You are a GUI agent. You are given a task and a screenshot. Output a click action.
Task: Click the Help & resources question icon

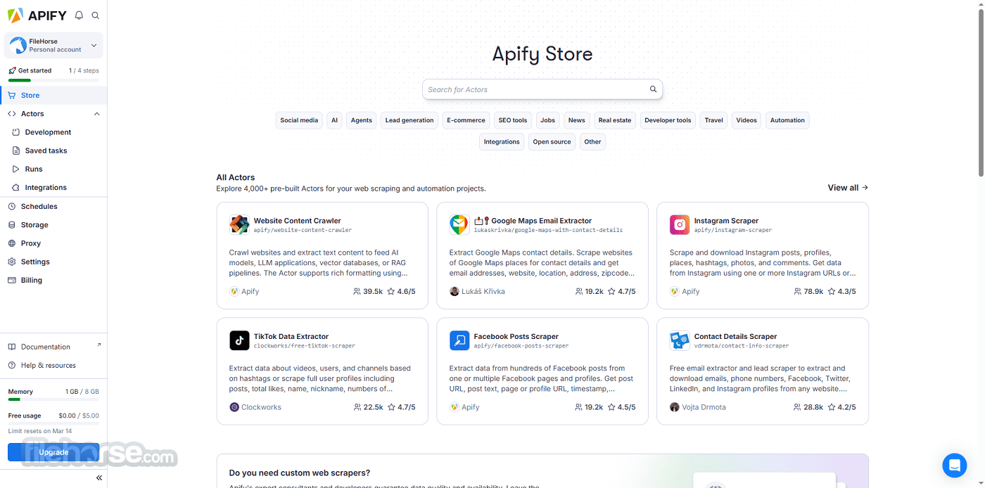tap(12, 365)
